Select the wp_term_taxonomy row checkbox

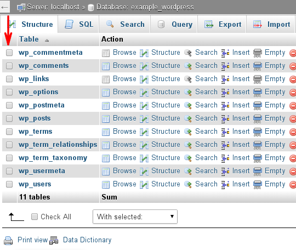pyautogui.click(x=9, y=158)
